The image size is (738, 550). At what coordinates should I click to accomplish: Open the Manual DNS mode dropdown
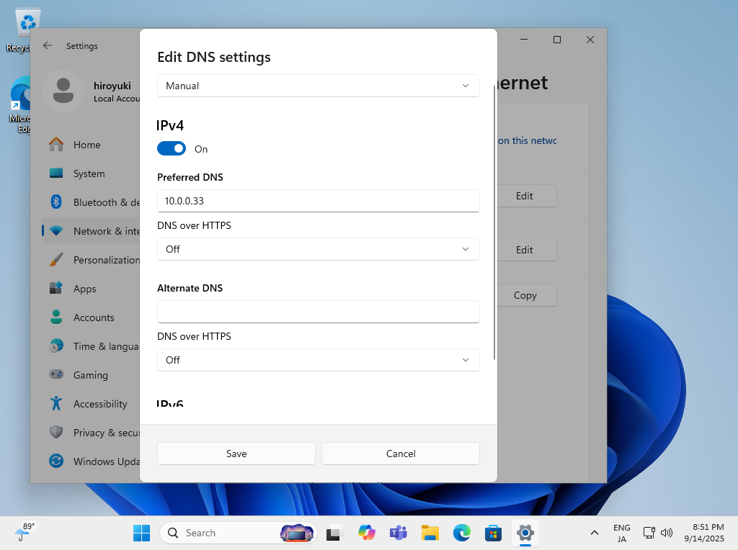pyautogui.click(x=318, y=86)
